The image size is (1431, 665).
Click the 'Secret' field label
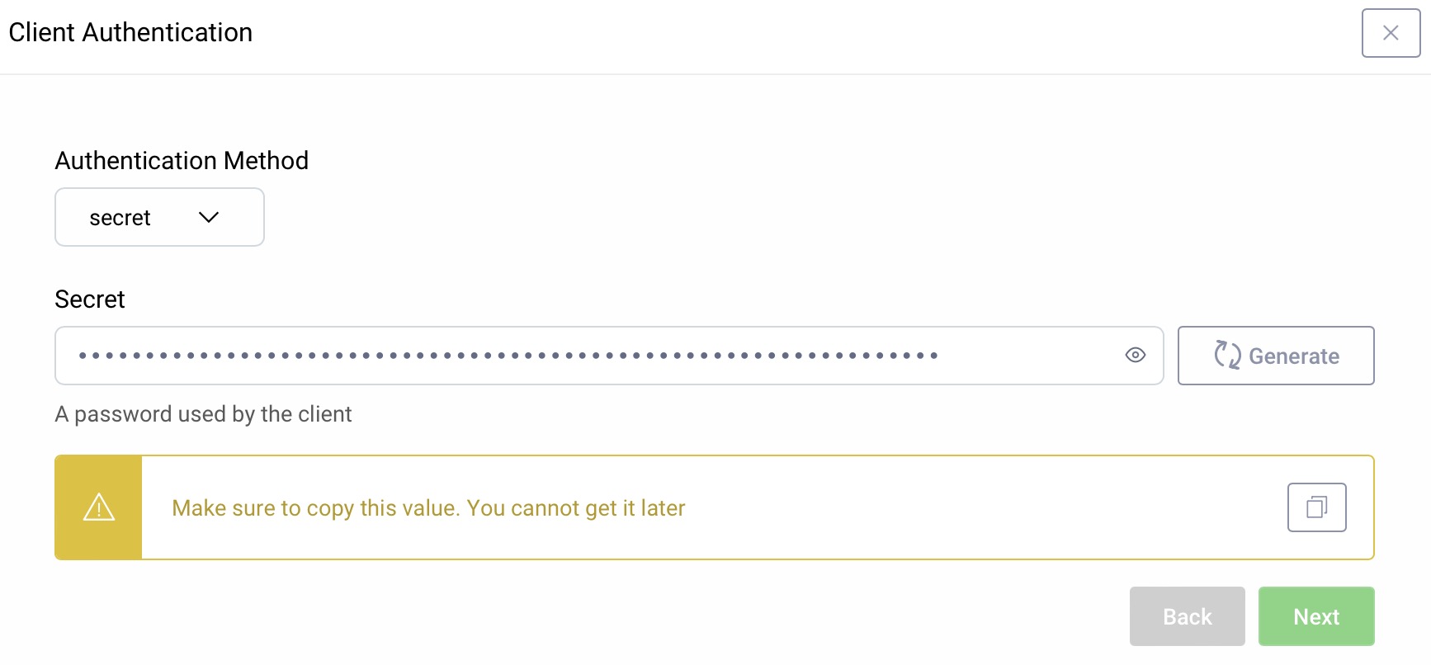coord(90,299)
